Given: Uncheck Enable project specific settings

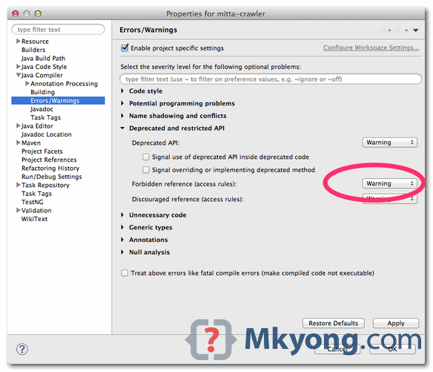Looking at the screenshot, I should (x=125, y=48).
